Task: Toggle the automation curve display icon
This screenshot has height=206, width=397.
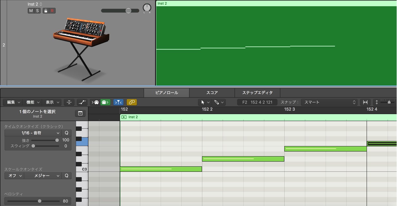Action: coord(82,102)
